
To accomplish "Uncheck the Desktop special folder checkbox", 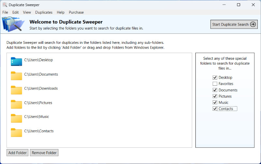I will [215, 78].
